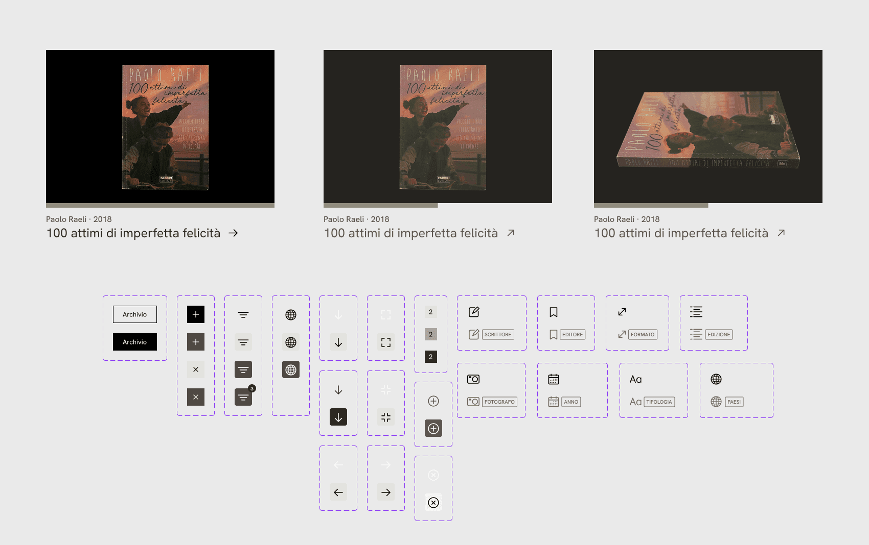Open the filter button showing badge 3
Screen dimensions: 869x545
[x=243, y=397]
